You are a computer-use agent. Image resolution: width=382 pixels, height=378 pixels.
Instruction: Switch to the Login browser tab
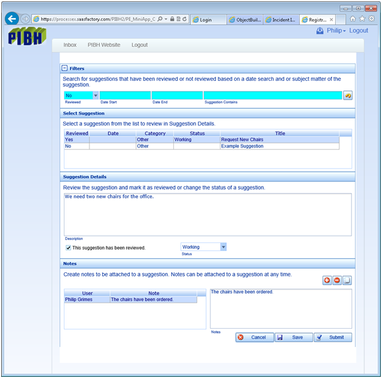click(x=209, y=19)
